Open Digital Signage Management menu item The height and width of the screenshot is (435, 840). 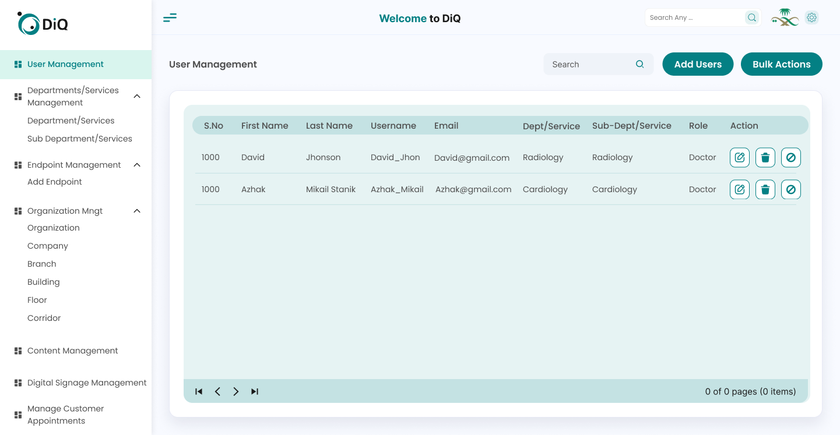[87, 383]
